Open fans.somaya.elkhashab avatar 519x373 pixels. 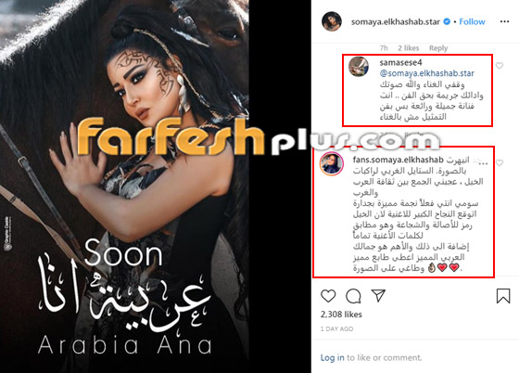pos(332,163)
